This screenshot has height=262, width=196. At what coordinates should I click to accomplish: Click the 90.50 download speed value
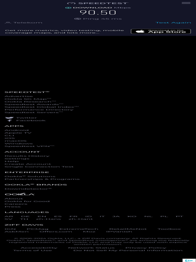[x=98, y=13]
